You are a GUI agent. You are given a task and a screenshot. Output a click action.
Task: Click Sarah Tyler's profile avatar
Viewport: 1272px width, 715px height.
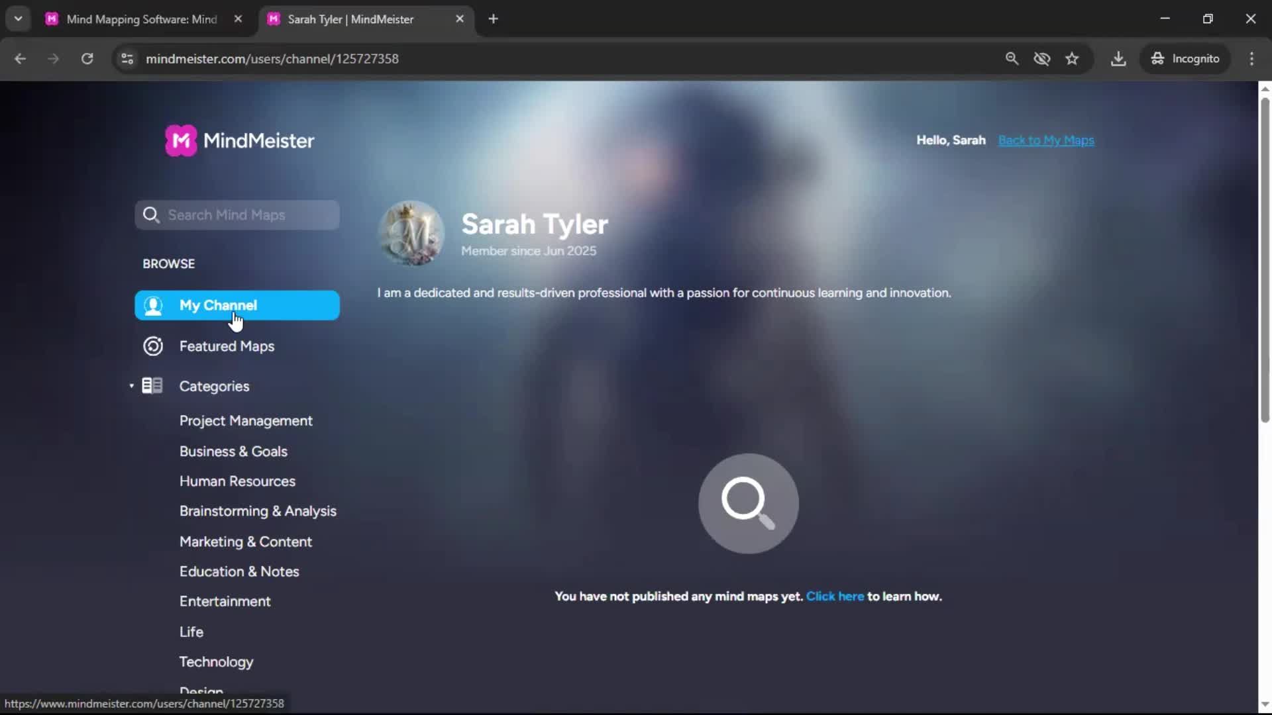411,234
